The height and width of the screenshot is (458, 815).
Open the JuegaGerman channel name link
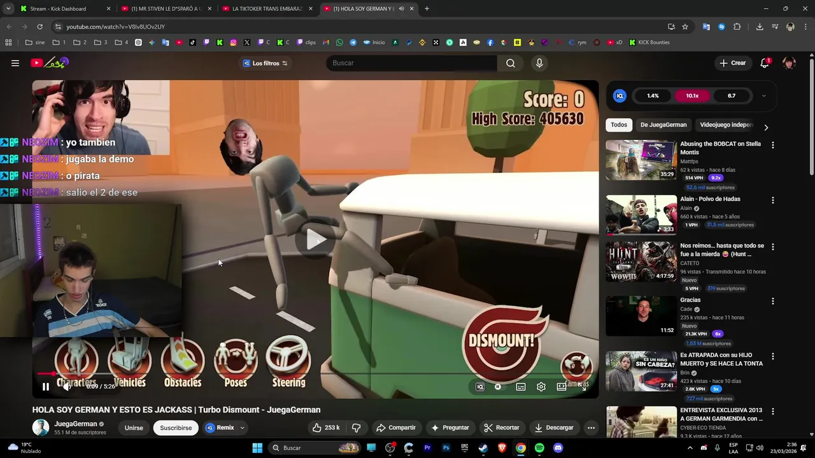(76, 424)
